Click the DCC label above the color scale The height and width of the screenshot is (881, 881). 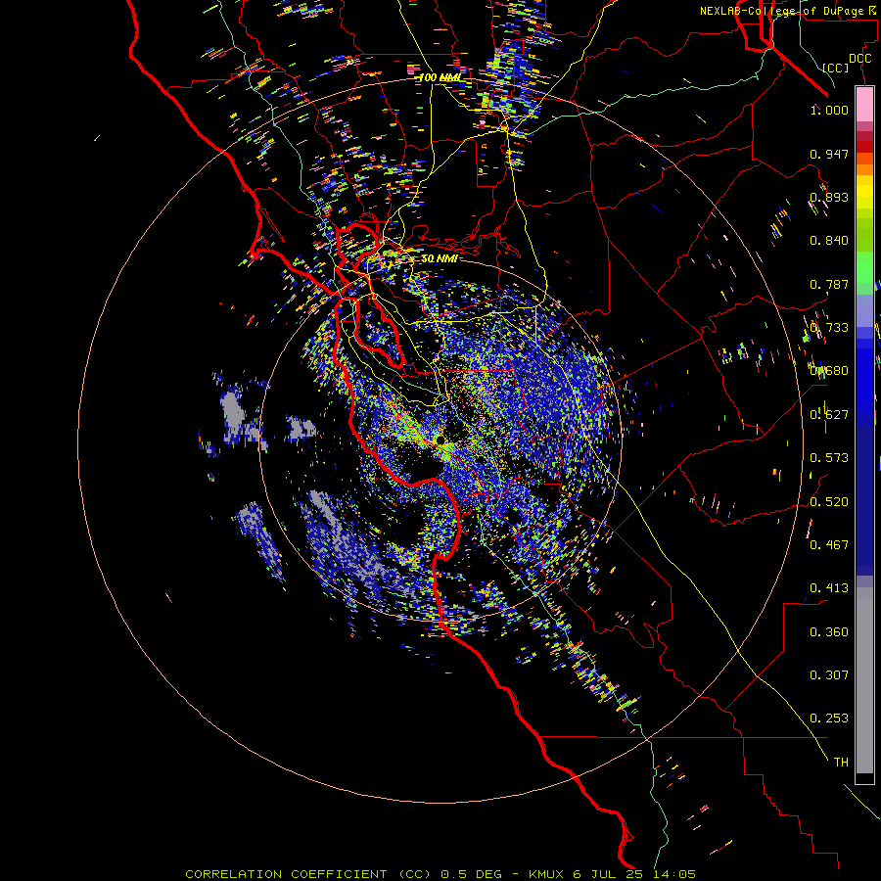pos(859,59)
